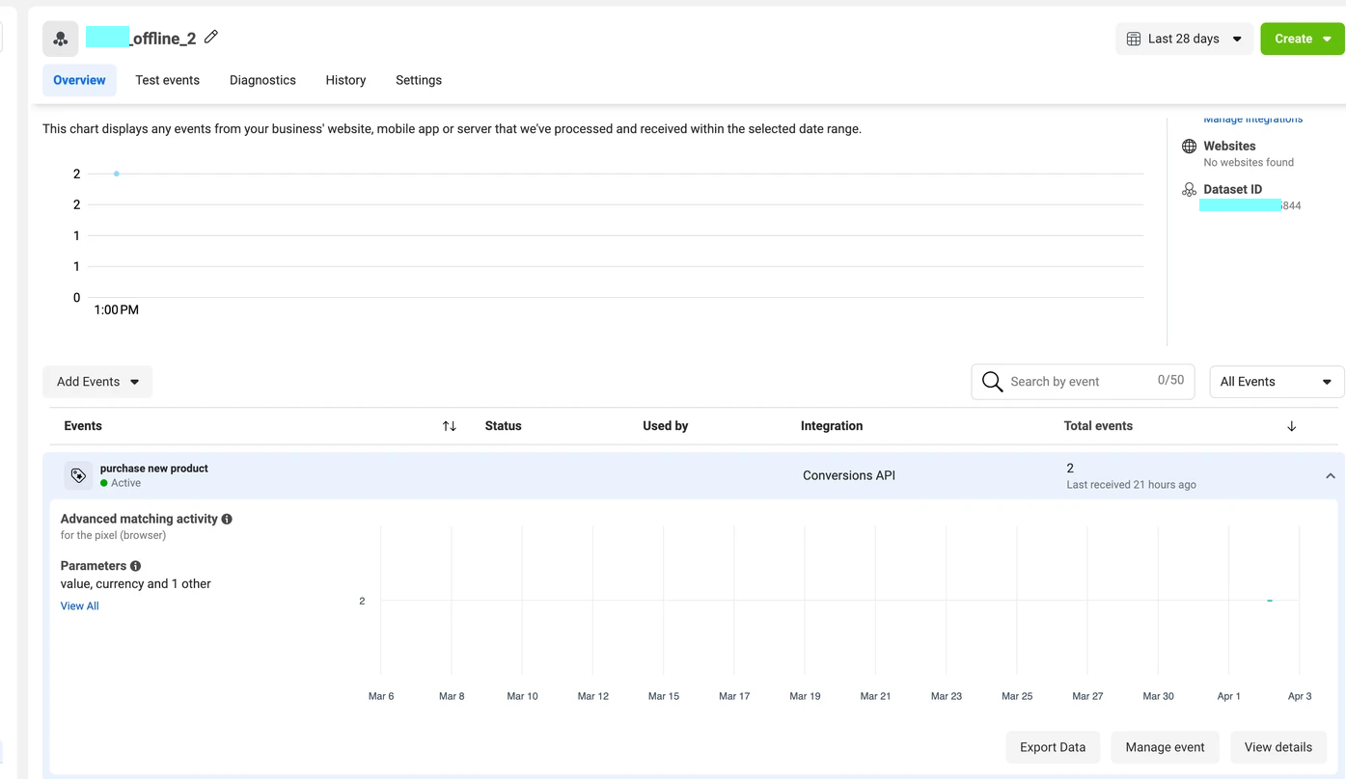Expand the Add Events dropdown
This screenshot has width=1346, height=779.
click(x=97, y=382)
